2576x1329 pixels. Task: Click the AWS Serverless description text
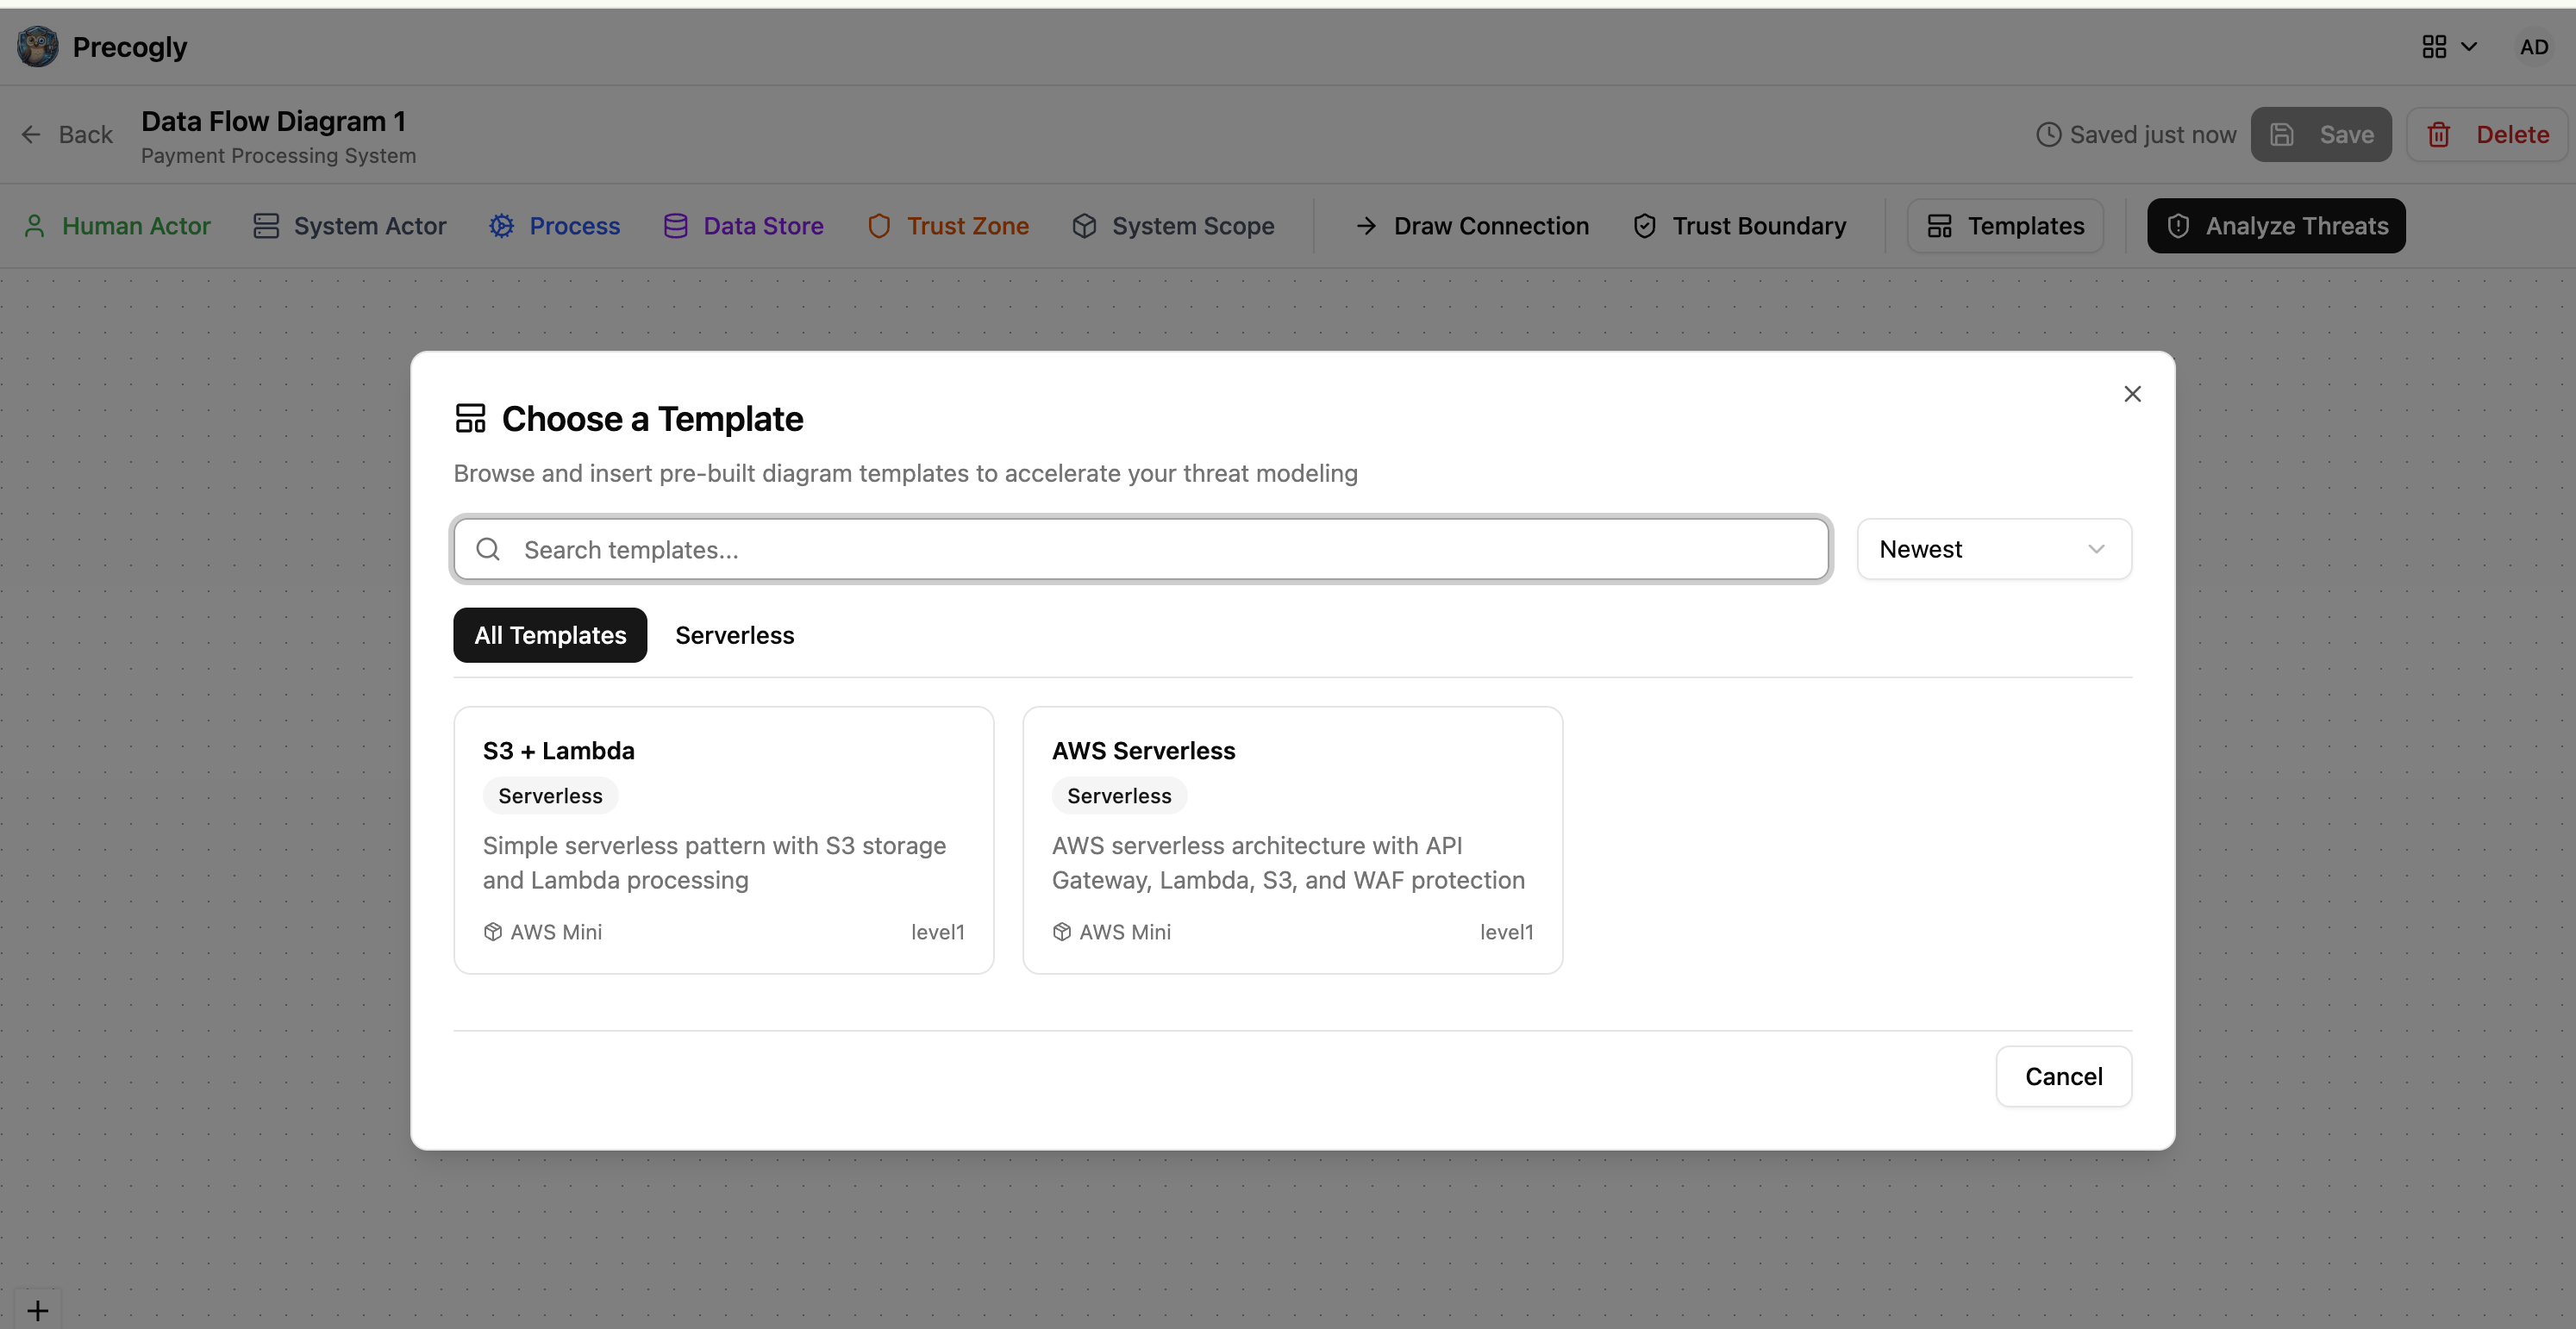1288,863
